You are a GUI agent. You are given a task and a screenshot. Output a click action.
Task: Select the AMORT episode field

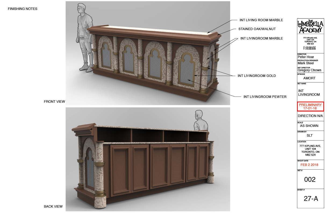click(310, 78)
